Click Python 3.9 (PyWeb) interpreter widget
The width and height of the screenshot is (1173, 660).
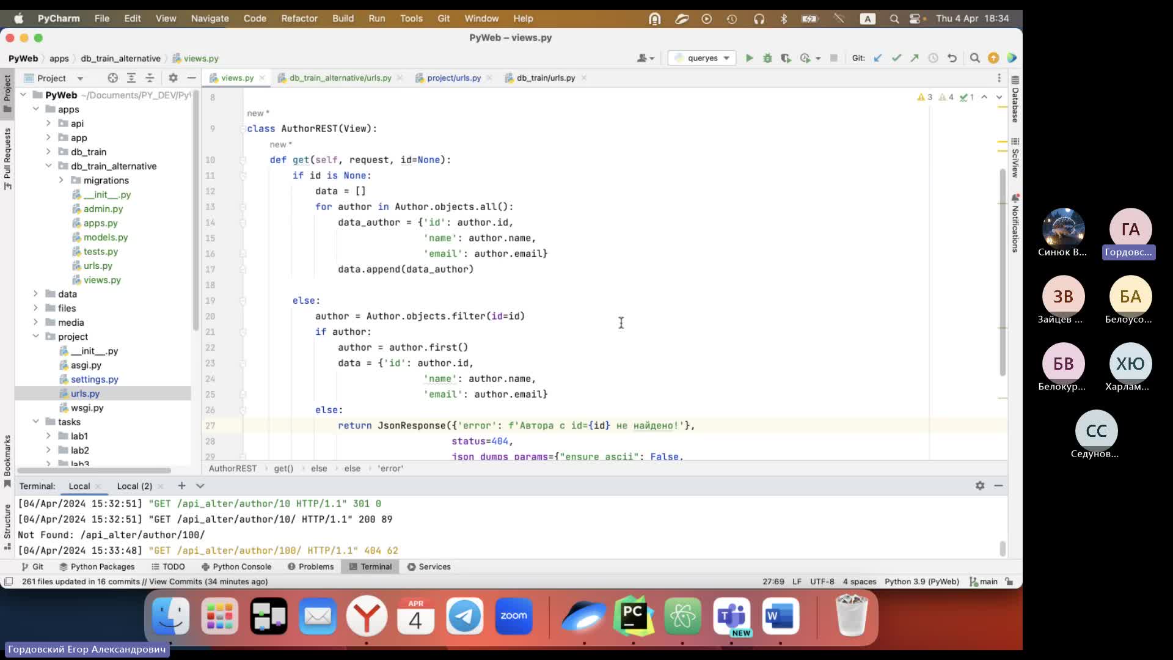tap(922, 581)
